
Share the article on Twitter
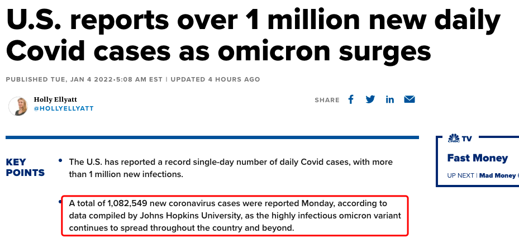pos(370,99)
